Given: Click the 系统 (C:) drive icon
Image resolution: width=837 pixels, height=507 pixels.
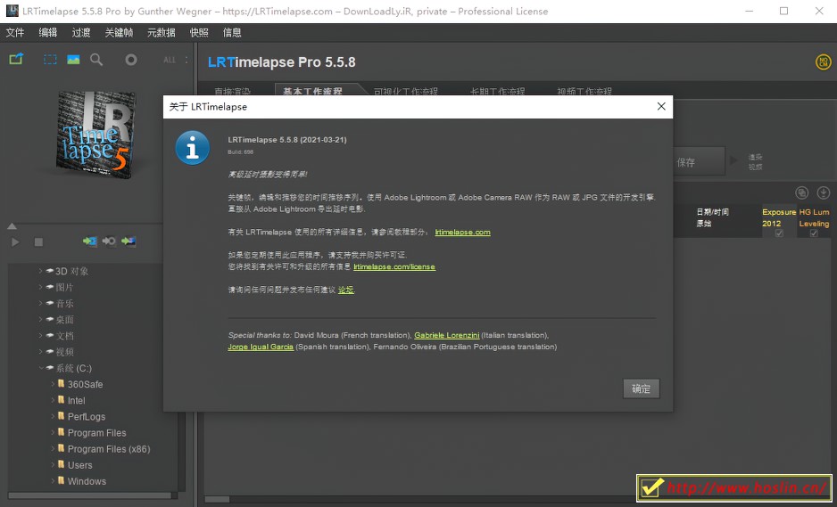Looking at the screenshot, I should [50, 368].
